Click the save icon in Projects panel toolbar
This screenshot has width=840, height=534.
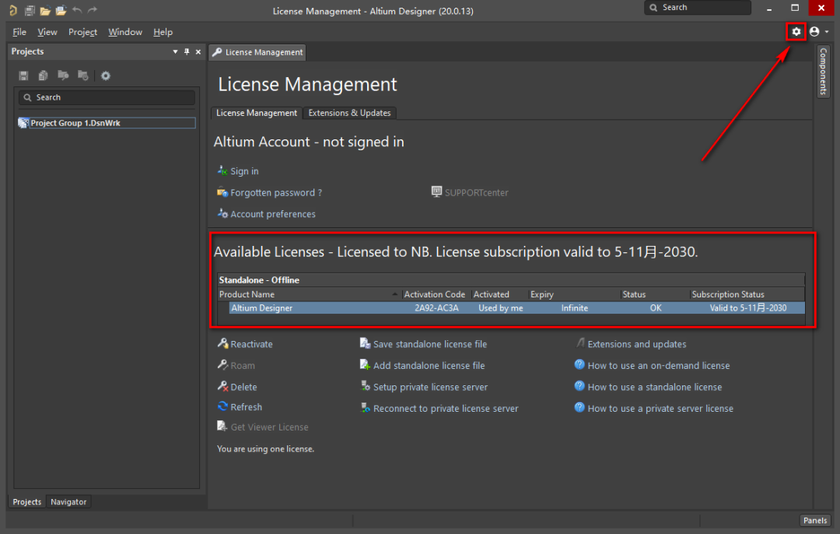tap(23, 76)
